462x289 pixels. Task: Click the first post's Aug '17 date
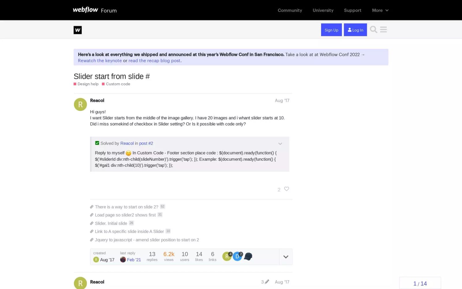[282, 101]
